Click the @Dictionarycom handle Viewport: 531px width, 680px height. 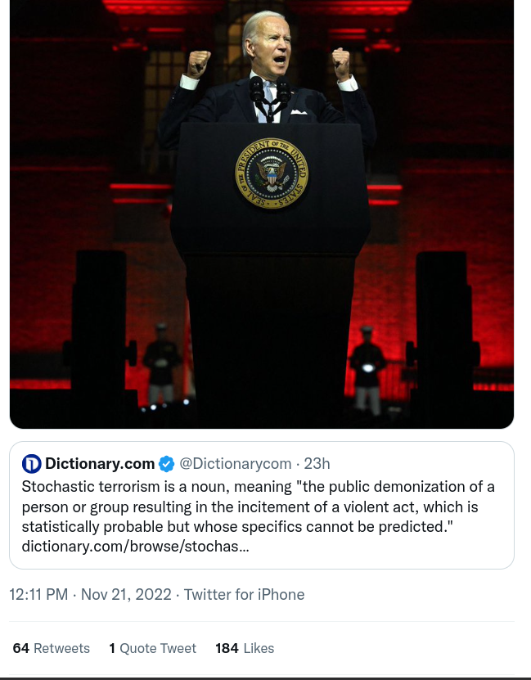pyautogui.click(x=236, y=464)
